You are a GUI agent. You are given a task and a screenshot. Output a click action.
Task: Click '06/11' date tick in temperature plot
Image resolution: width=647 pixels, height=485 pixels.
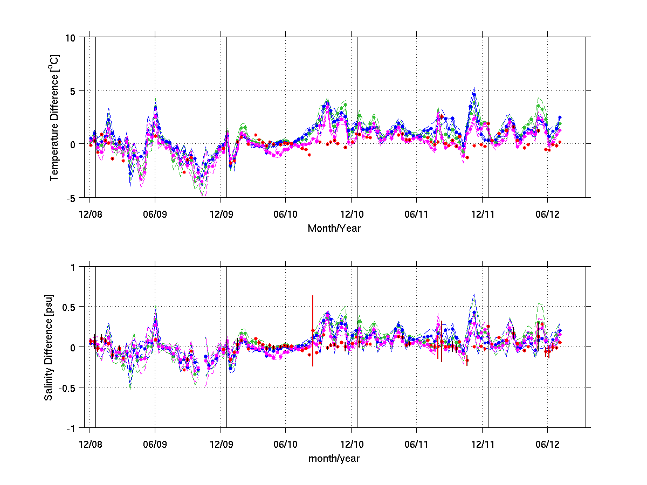pyautogui.click(x=417, y=214)
